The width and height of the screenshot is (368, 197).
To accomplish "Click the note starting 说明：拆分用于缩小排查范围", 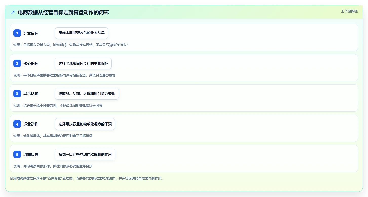I will tap(58, 106).
